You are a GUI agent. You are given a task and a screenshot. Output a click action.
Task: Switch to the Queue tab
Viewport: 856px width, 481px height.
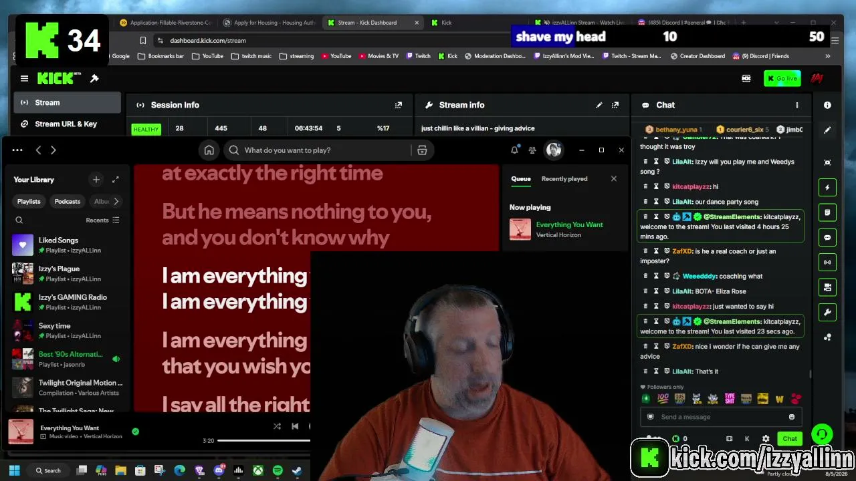tap(521, 179)
